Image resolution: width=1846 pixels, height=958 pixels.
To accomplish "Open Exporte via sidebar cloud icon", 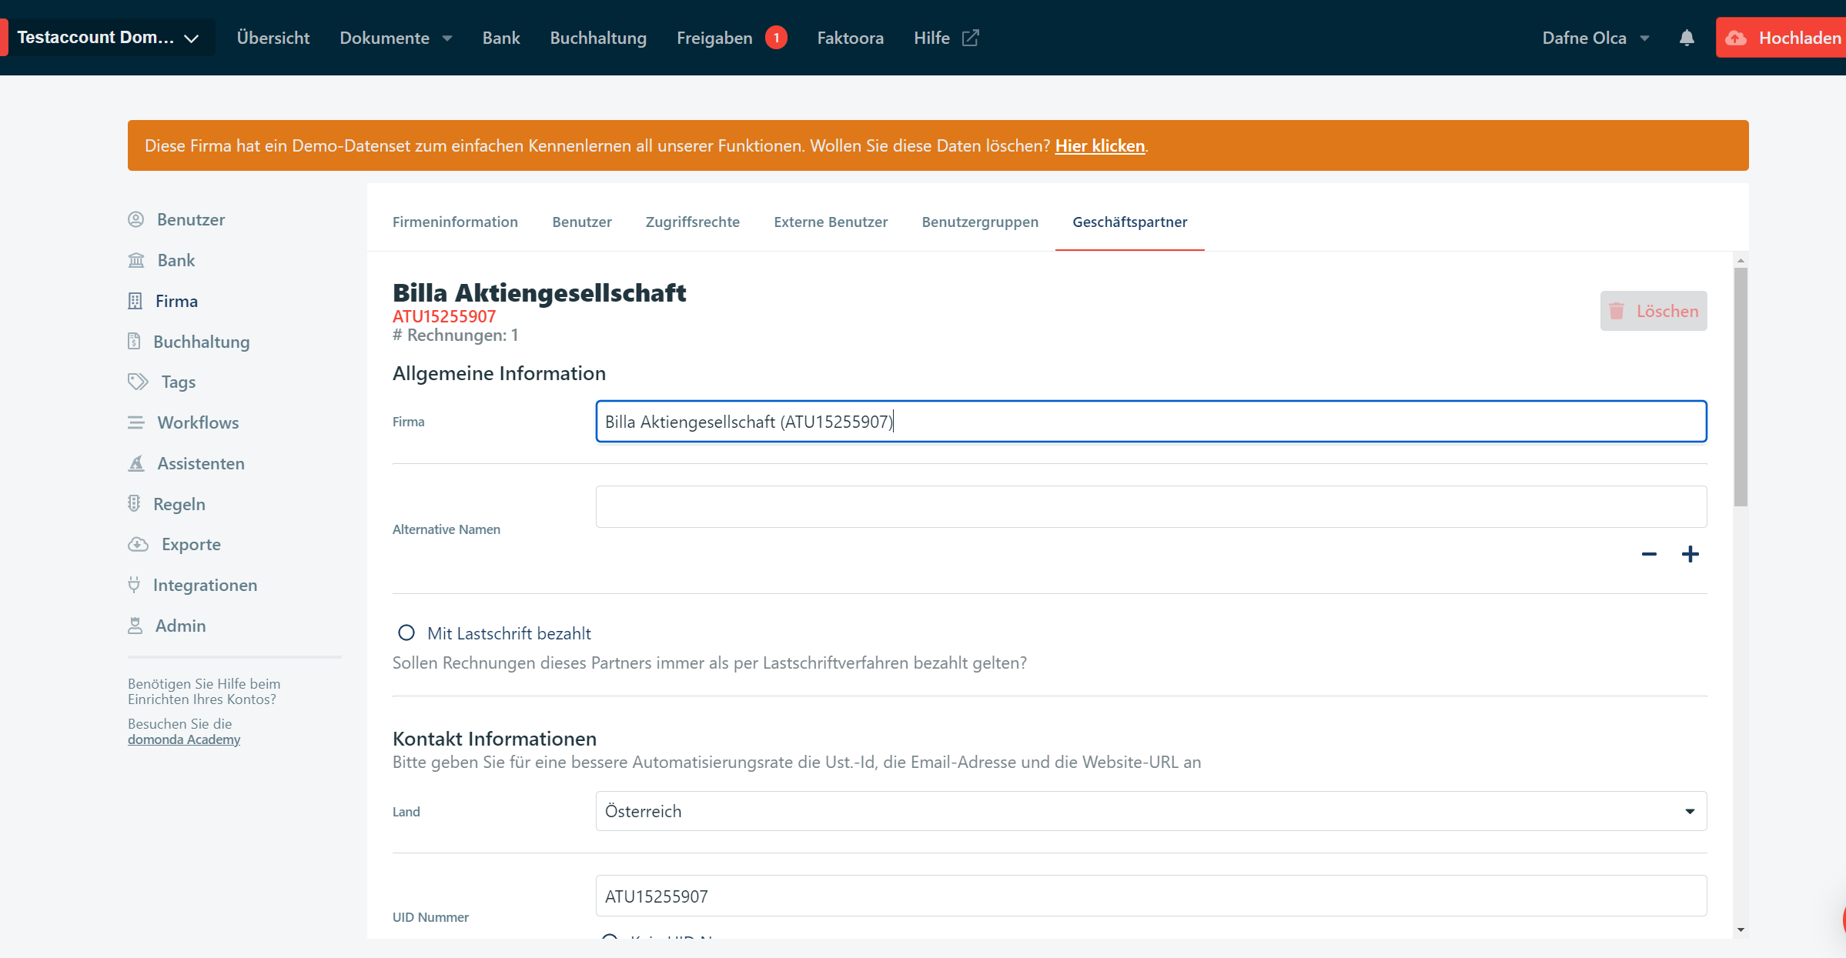I will tap(138, 544).
